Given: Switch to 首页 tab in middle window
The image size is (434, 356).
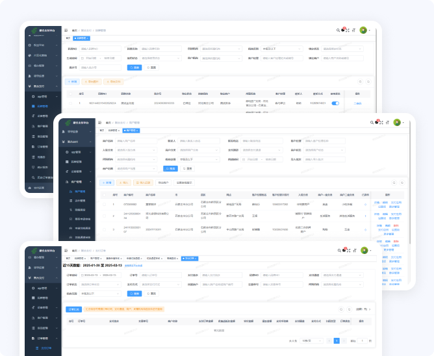Looking at the screenshot, I should (102, 131).
